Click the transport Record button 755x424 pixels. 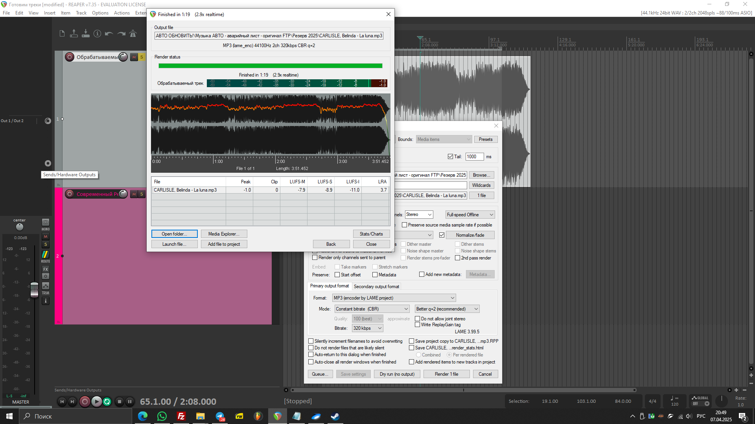(85, 401)
